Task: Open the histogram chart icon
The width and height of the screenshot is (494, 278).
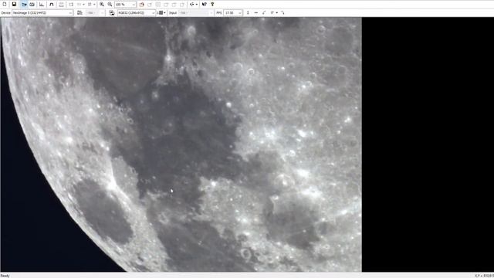Action: point(42,5)
